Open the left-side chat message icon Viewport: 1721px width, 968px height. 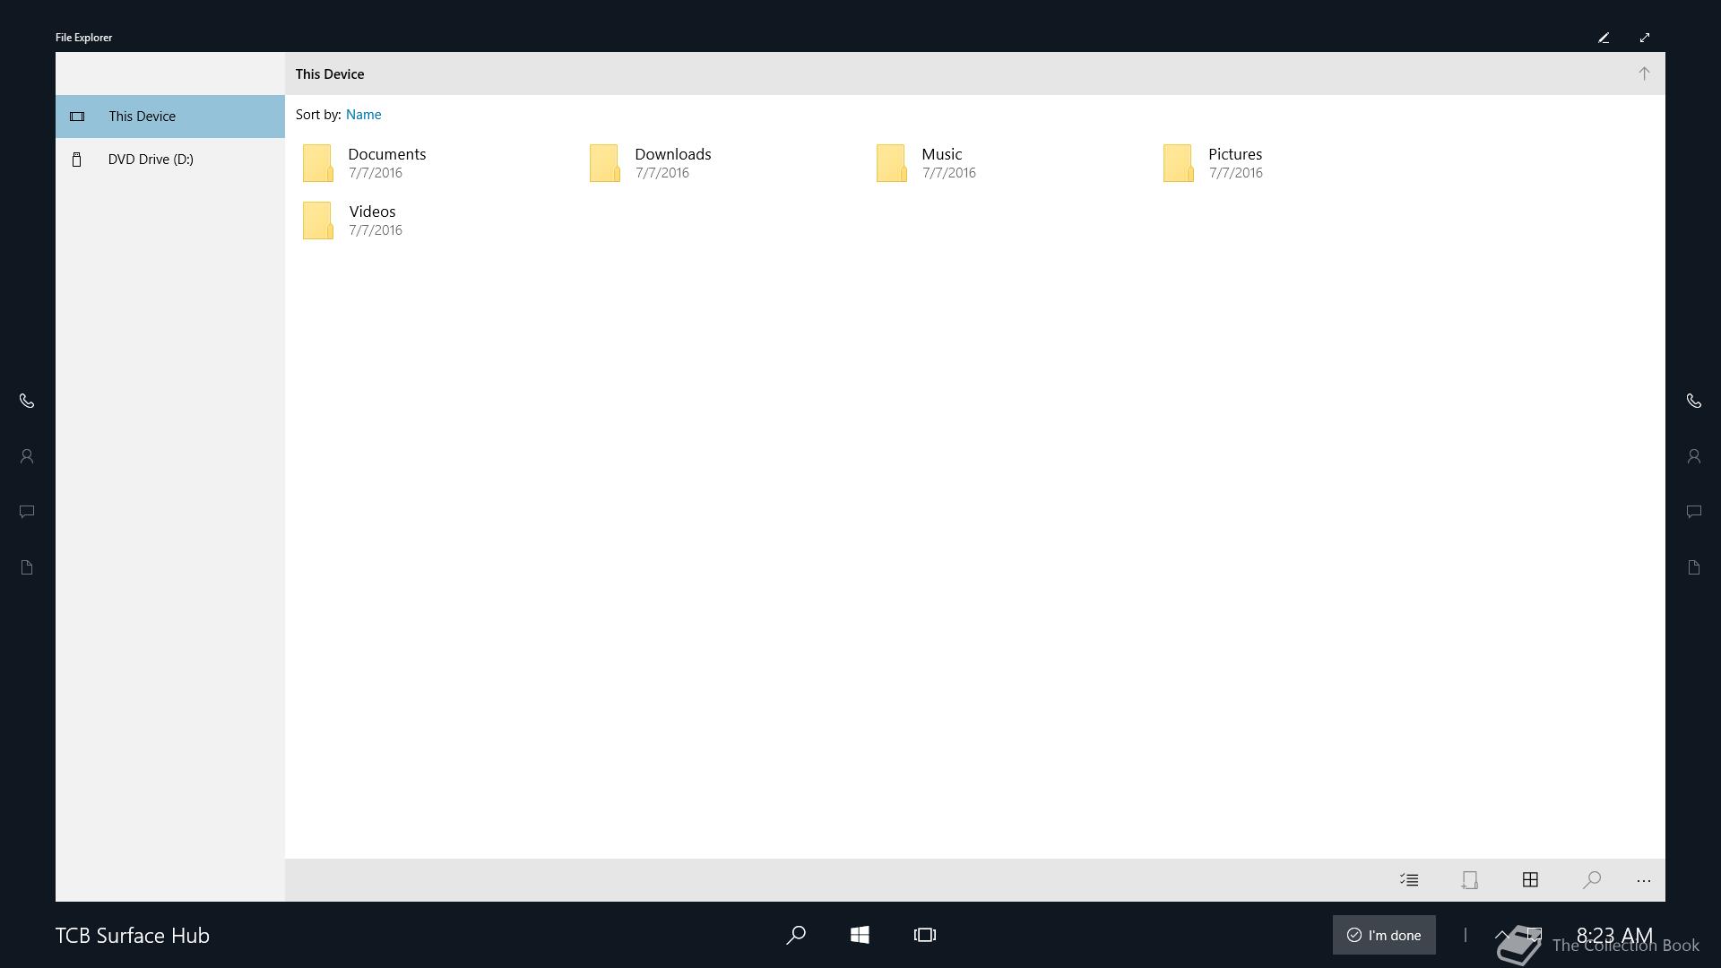tap(27, 512)
